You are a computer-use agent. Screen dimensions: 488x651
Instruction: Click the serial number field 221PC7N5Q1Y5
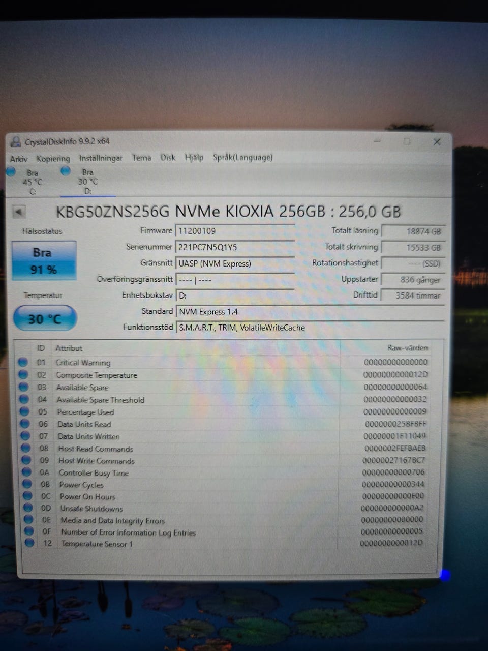coord(234,247)
